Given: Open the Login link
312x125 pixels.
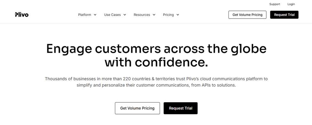Looking at the screenshot, I should point(291,4).
